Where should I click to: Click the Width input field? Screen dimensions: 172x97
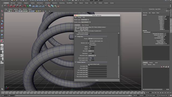[91, 47]
